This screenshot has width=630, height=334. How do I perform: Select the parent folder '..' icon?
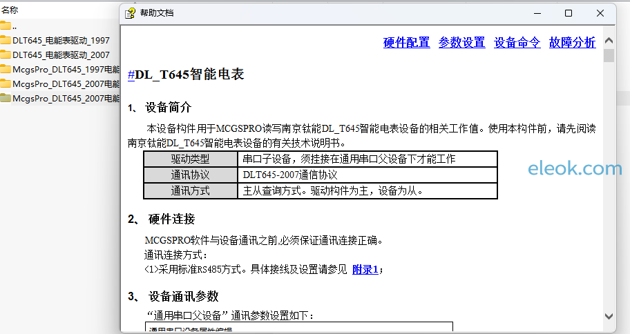(x=6, y=26)
